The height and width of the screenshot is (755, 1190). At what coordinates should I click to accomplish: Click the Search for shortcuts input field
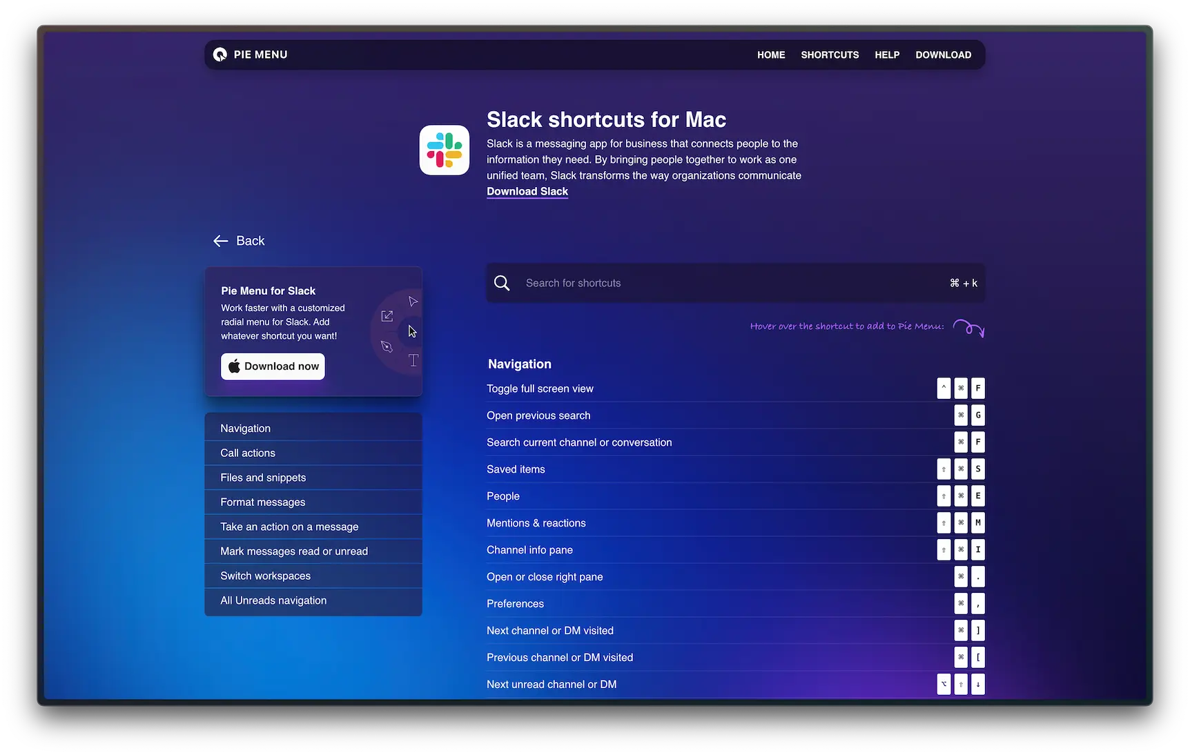[690, 283]
